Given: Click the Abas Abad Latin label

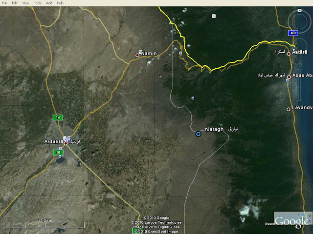Looking at the screenshot, I should pyautogui.click(x=302, y=76).
